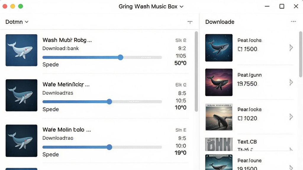The height and width of the screenshot is (170, 303).
Task: Click the Wash Mubr Robg whale artwork
Action: 21,50
